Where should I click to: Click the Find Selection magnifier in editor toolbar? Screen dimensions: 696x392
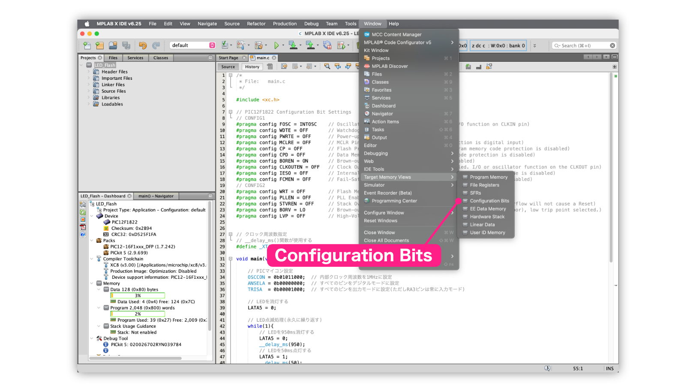[327, 66]
